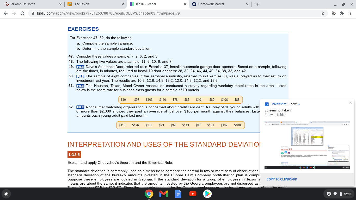The height and width of the screenshot is (200, 356).
Task: Click the FILE badge for exercise 51
Action: point(80,86)
